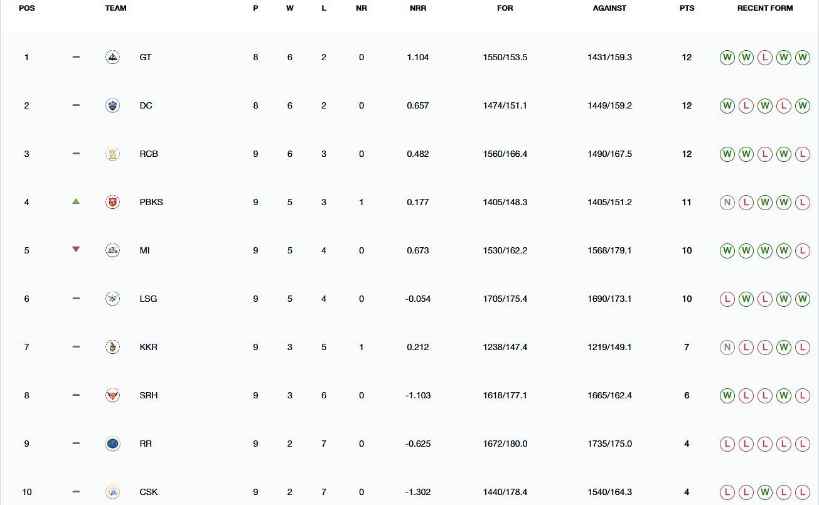This screenshot has width=819, height=505.
Task: Click first W badge in SRH recent form
Action: [727, 395]
